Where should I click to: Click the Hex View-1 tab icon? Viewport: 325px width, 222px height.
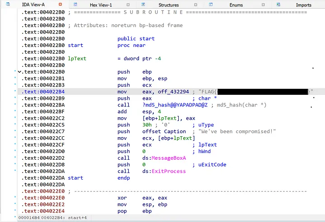click(x=75, y=5)
